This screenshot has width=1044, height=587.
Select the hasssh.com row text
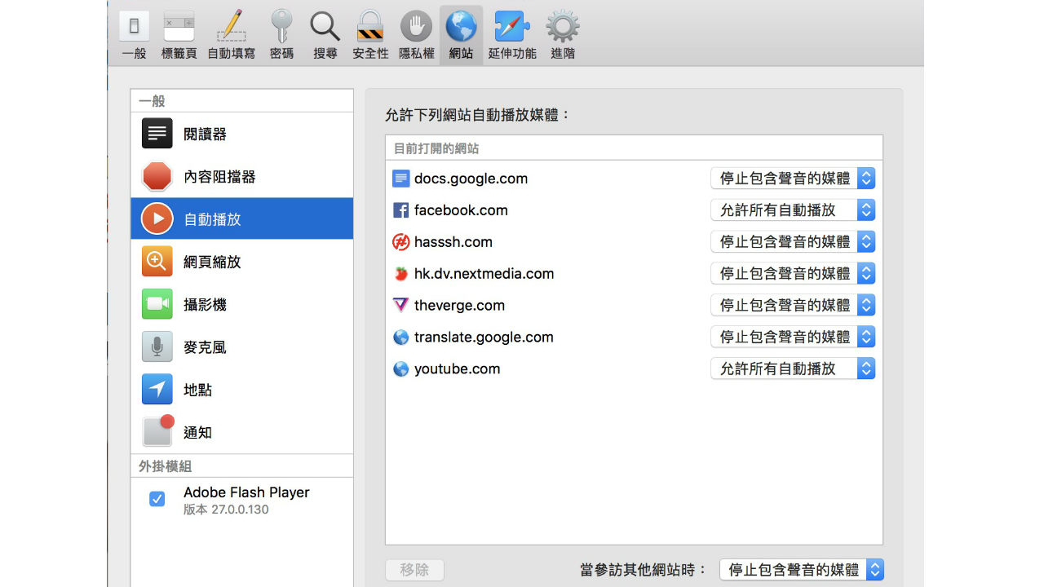tap(453, 242)
